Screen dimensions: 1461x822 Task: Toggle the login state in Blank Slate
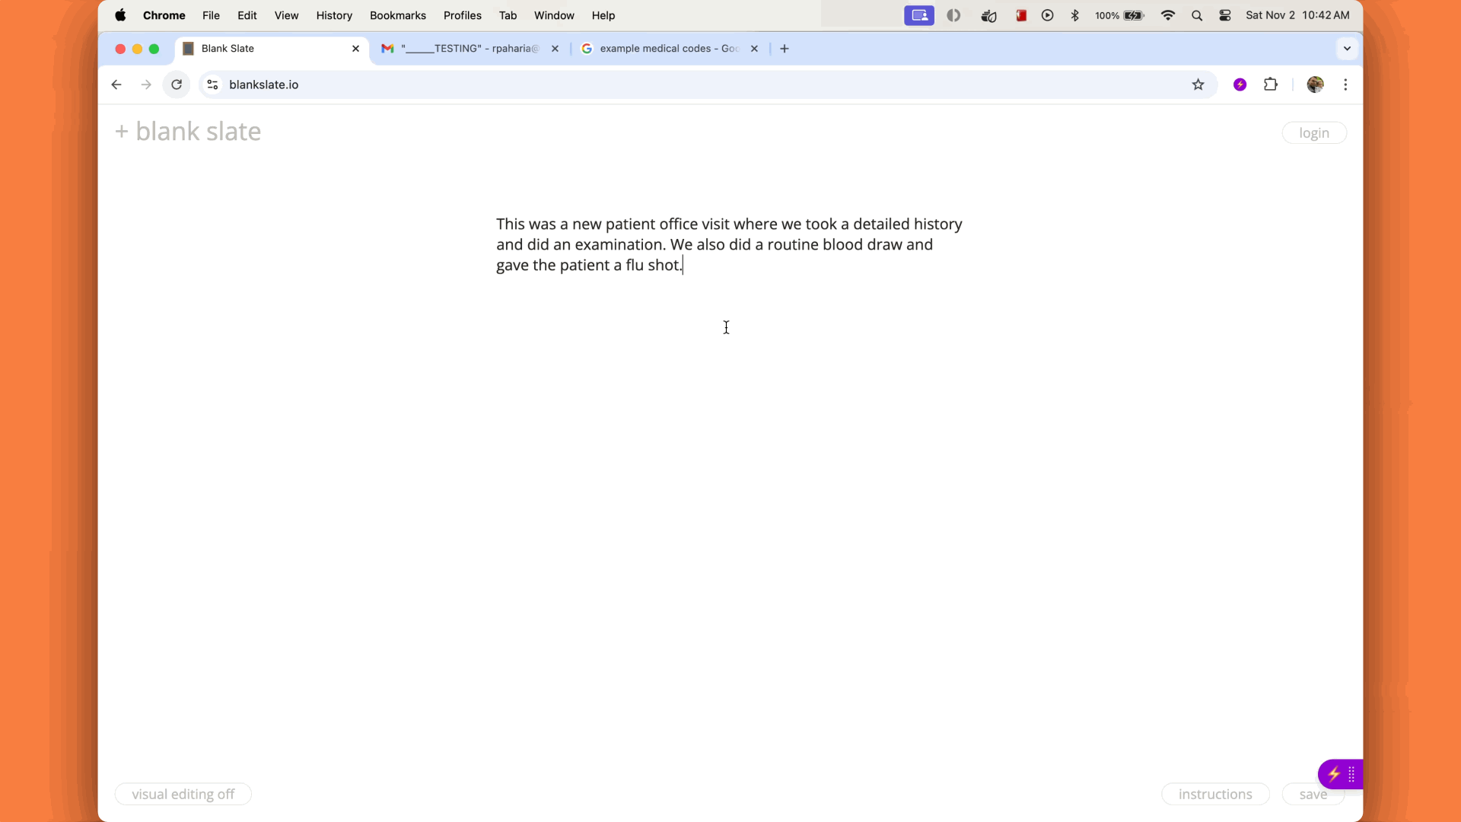[1314, 132]
